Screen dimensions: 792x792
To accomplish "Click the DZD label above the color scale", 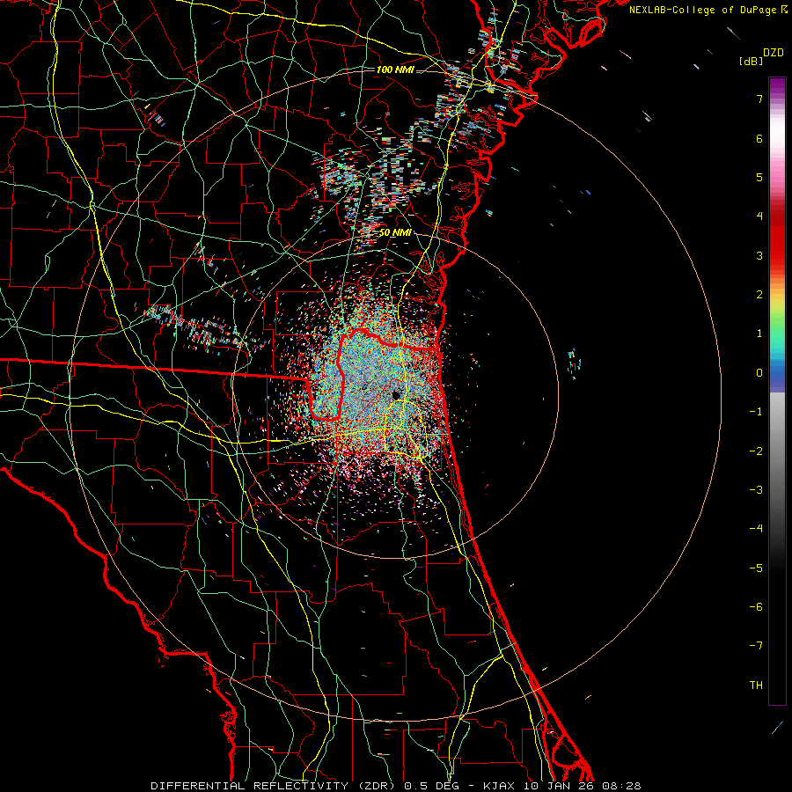I will click(x=774, y=53).
